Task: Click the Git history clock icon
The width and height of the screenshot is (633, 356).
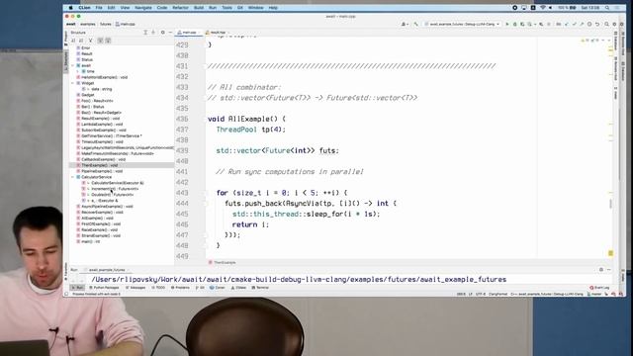Action: (x=589, y=24)
